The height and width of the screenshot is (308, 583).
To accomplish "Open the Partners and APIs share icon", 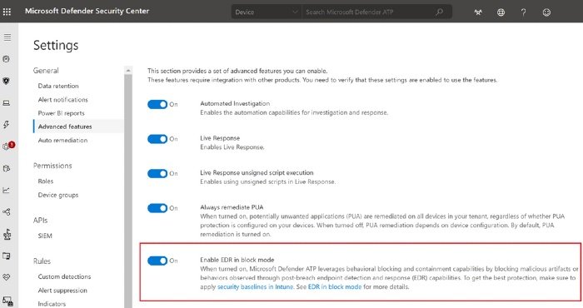I will click(7, 211).
